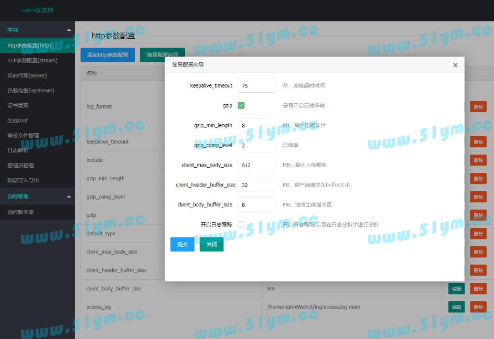
Task: Focus the client_header_buffer_size input field
Action: pyautogui.click(x=256, y=185)
